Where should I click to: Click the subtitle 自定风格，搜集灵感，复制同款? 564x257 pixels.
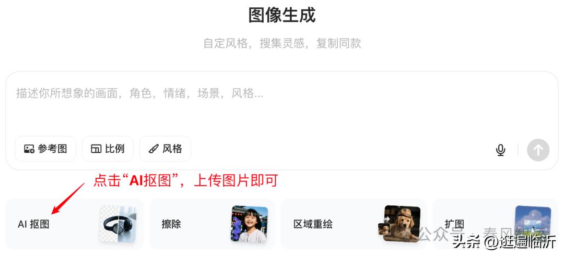282,43
